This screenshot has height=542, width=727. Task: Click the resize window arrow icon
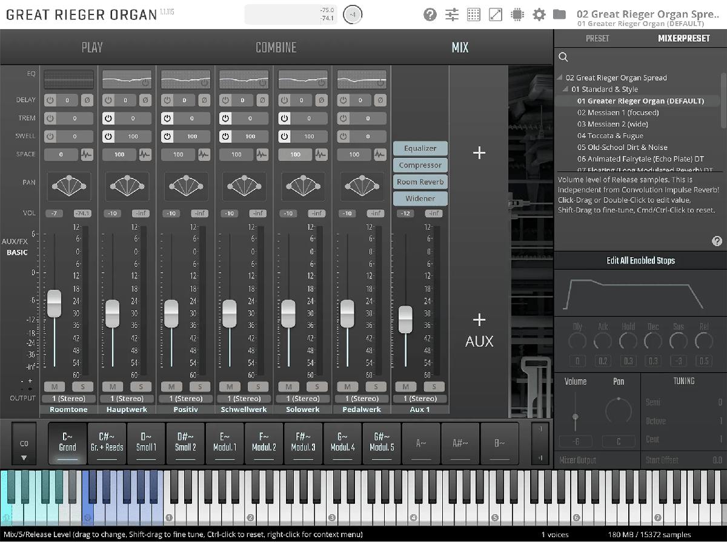click(496, 15)
